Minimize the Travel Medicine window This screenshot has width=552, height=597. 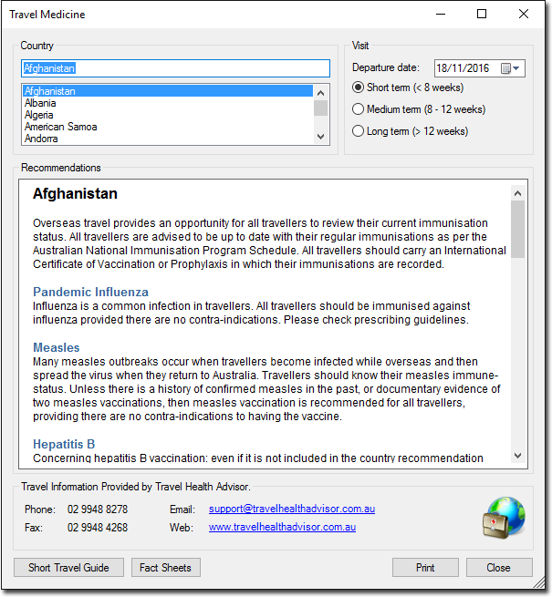[x=441, y=14]
